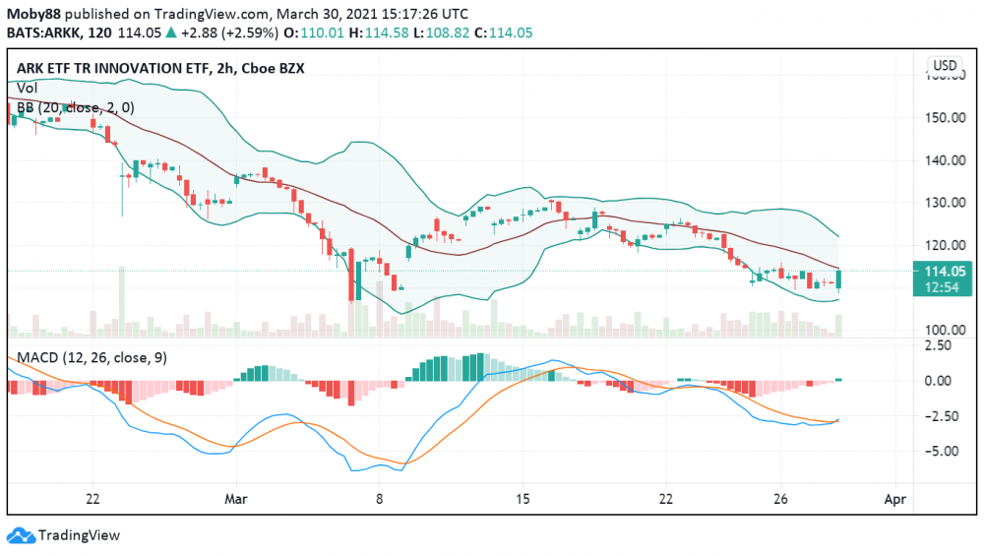Click the tall volume bar near Feb 23
The width and height of the screenshot is (984, 556).
(122, 302)
